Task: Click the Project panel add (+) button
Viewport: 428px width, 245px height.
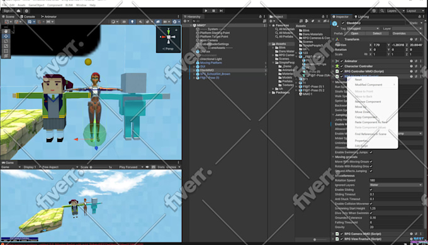Action: pos(272,21)
